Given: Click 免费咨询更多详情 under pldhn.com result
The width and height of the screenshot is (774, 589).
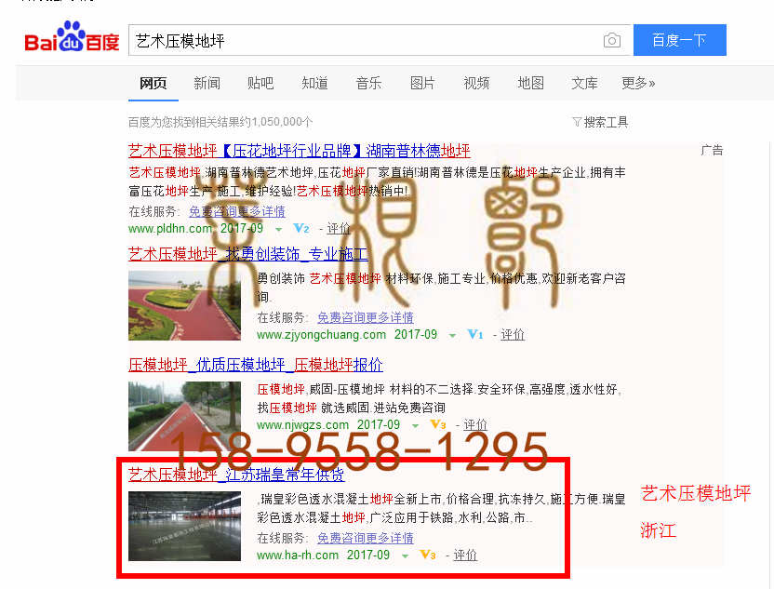Looking at the screenshot, I should tap(237, 212).
